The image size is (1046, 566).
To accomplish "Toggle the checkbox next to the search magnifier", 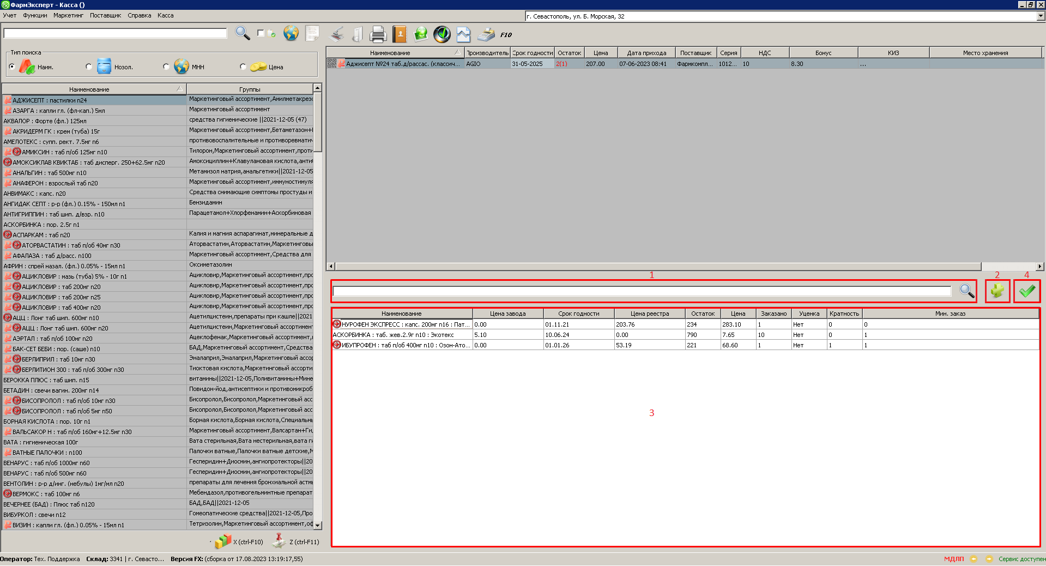I will pyautogui.click(x=261, y=34).
